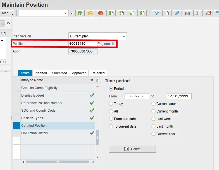
Task: Click the Next page icon
Action: coord(132,13)
